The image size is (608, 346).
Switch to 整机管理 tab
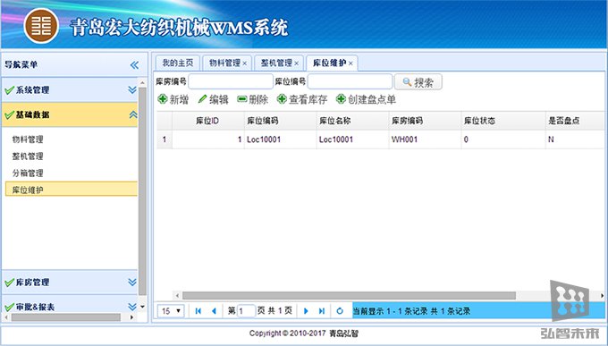276,63
